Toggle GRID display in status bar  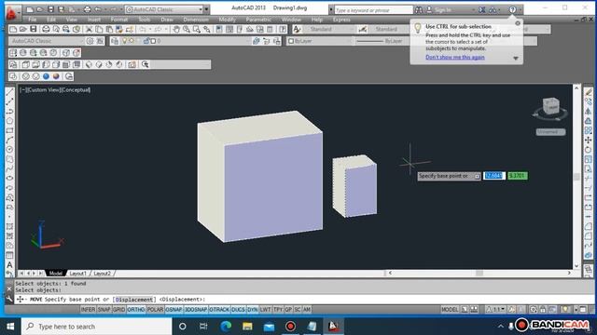(x=118, y=310)
